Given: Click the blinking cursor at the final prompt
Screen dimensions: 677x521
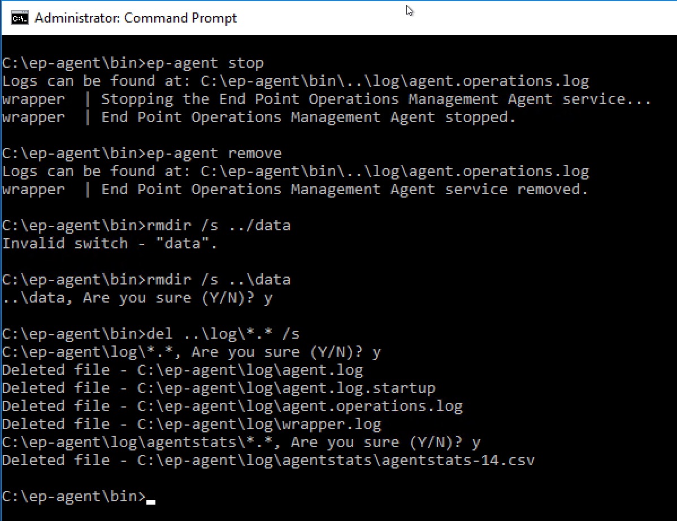Looking at the screenshot, I should tap(151, 502).
